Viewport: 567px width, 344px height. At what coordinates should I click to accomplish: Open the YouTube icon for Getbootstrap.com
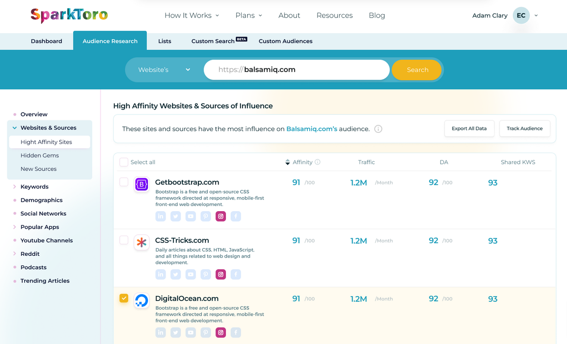point(191,216)
